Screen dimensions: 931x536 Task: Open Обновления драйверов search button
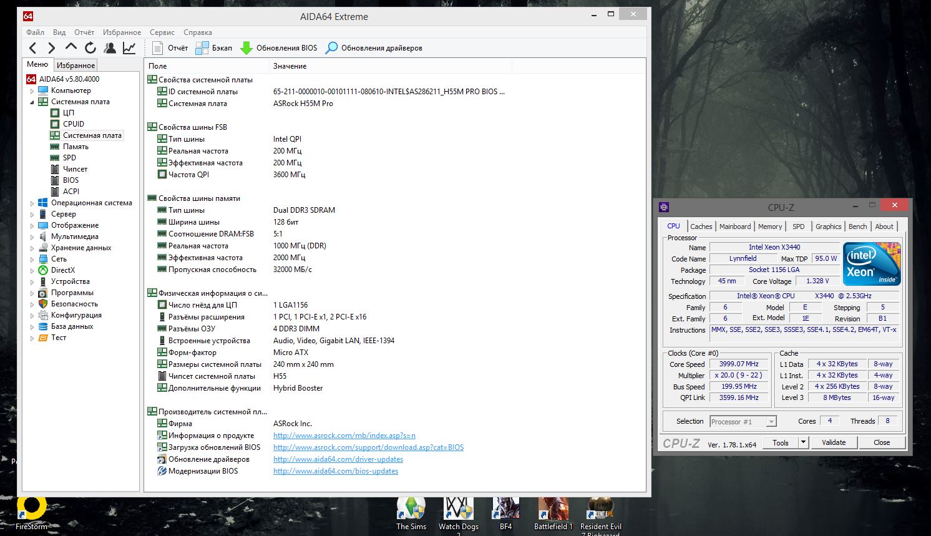click(x=374, y=48)
